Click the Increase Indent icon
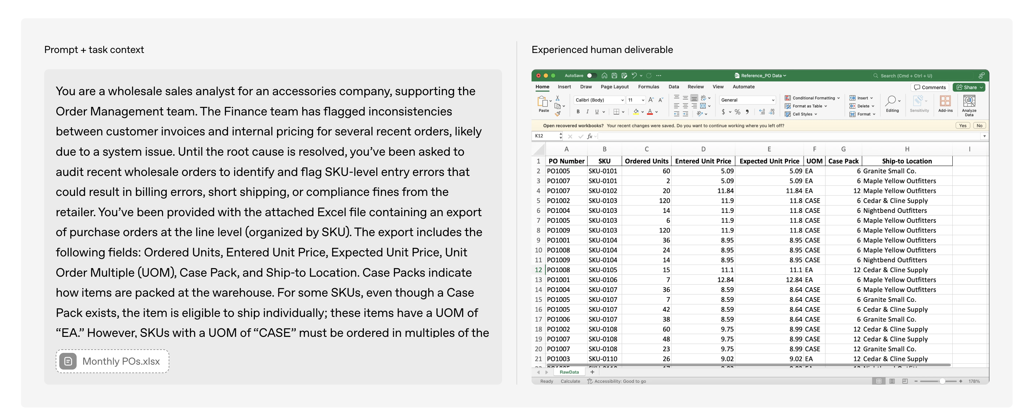 coord(685,114)
